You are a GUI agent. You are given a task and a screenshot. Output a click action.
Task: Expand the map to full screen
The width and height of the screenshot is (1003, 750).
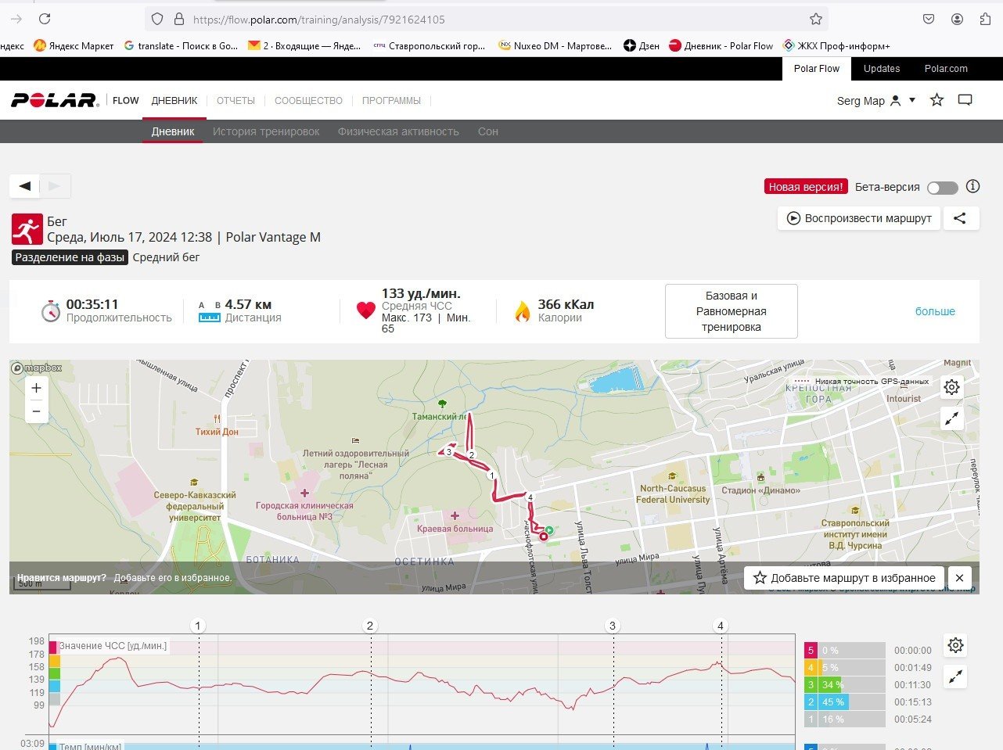952,419
